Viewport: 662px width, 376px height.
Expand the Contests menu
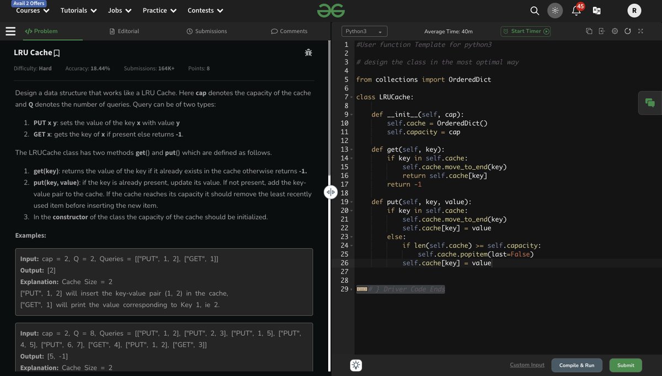coord(206,10)
